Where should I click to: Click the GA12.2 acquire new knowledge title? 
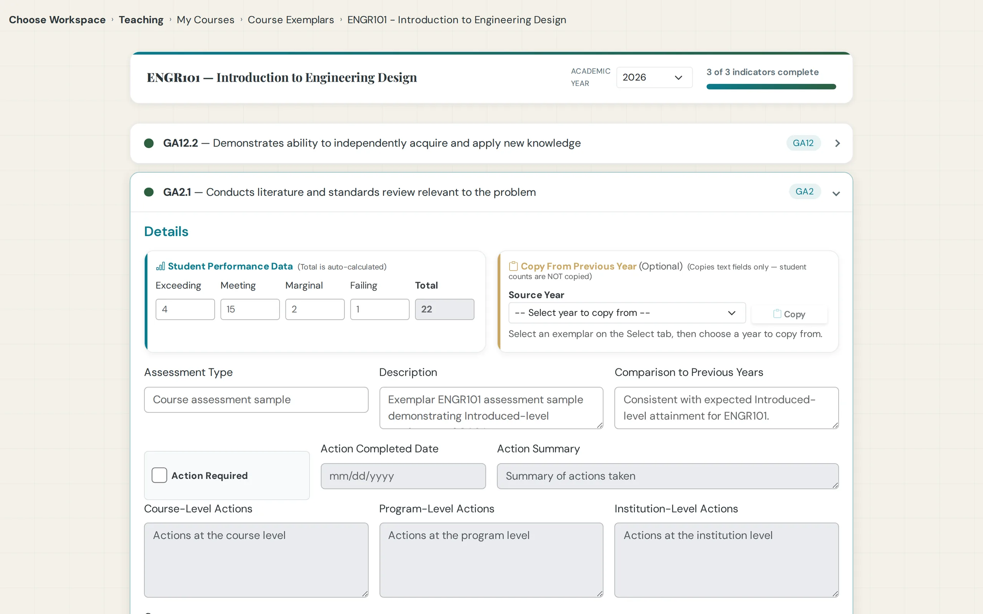(372, 143)
